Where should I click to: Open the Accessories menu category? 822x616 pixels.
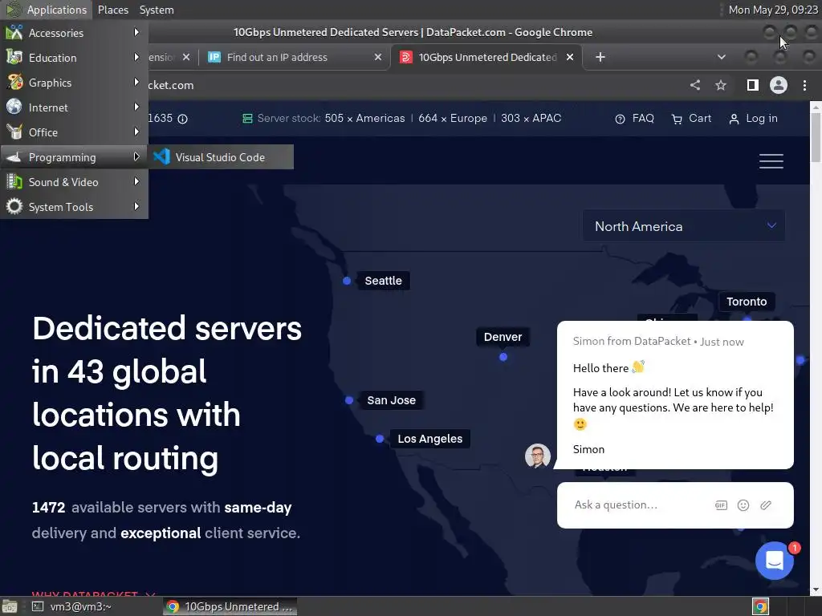tap(74, 33)
